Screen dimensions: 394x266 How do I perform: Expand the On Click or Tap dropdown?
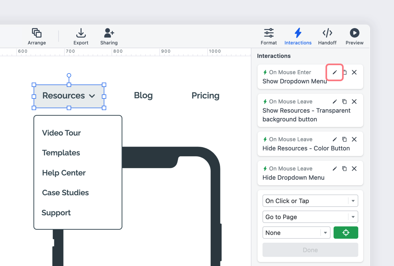click(x=310, y=201)
